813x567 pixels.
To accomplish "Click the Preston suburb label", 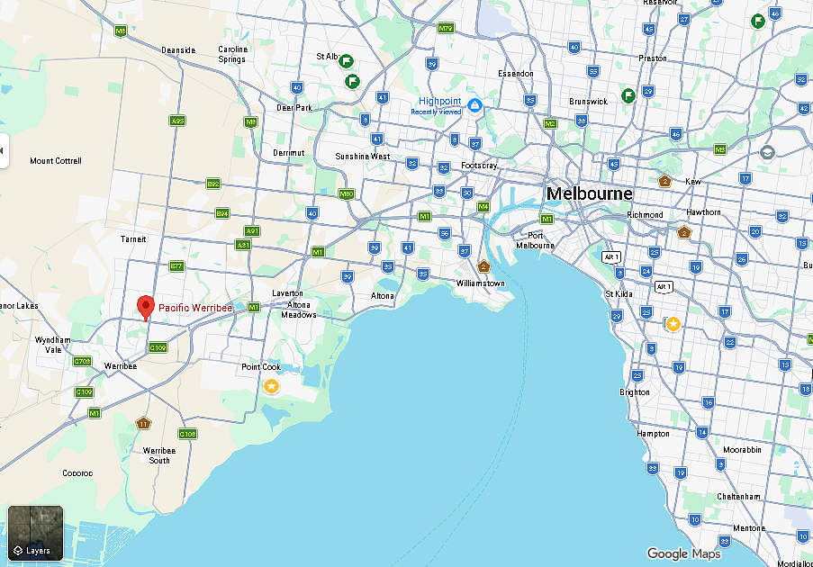I will [x=653, y=58].
